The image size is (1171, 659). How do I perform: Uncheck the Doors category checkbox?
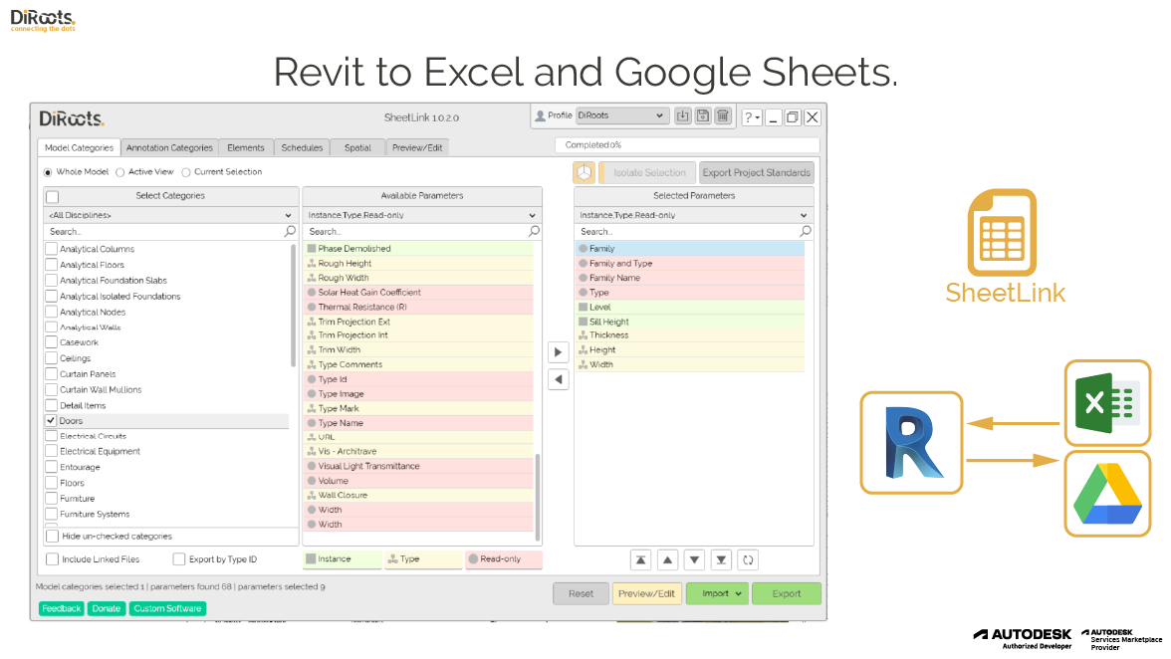coord(52,421)
